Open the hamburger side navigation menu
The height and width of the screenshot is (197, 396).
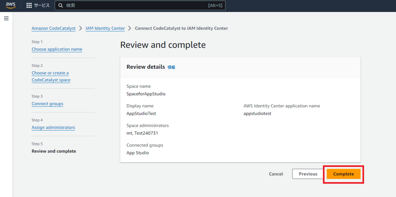[6, 19]
